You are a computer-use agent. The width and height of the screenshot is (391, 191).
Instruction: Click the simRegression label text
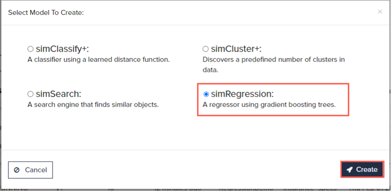[x=242, y=94]
